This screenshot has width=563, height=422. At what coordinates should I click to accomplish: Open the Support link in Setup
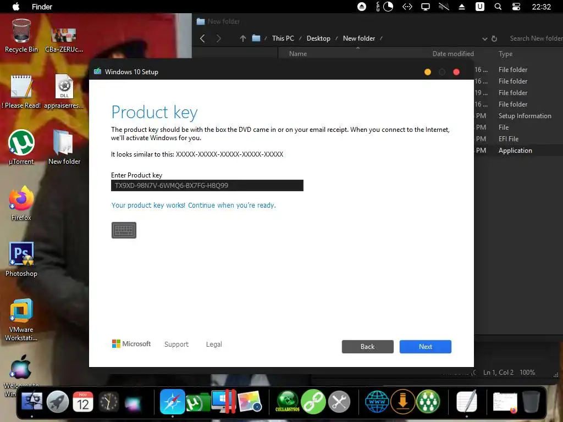click(176, 344)
